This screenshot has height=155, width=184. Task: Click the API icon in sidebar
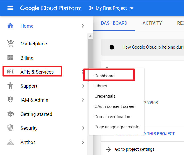[x=11, y=72]
